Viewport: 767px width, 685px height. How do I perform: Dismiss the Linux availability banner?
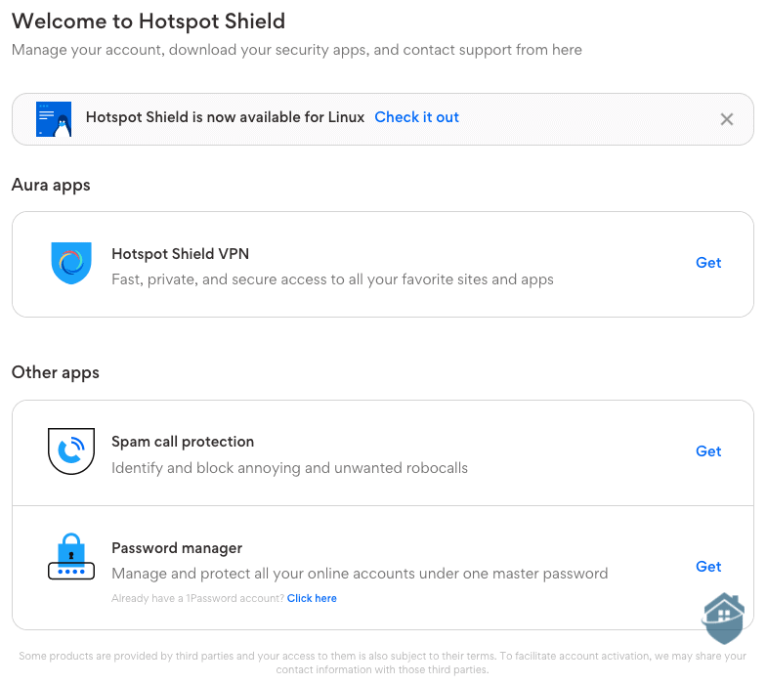click(x=726, y=119)
